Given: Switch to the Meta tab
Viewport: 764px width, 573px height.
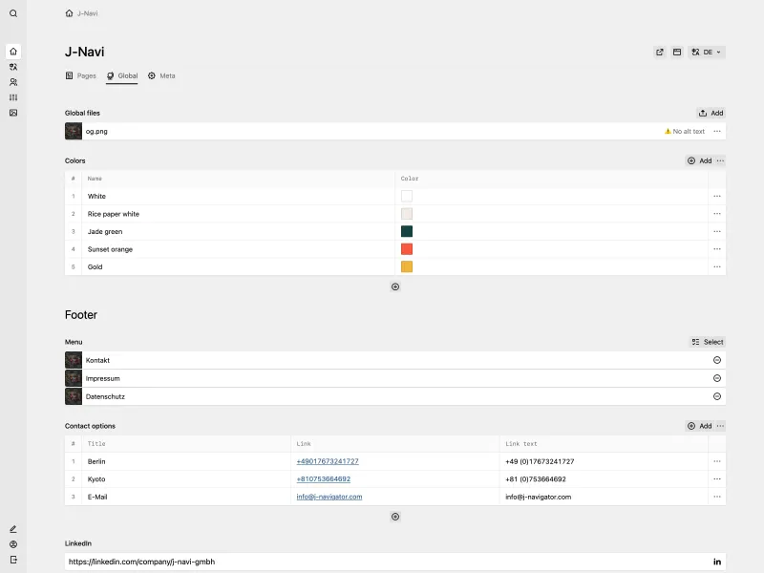Looking at the screenshot, I should 161,75.
